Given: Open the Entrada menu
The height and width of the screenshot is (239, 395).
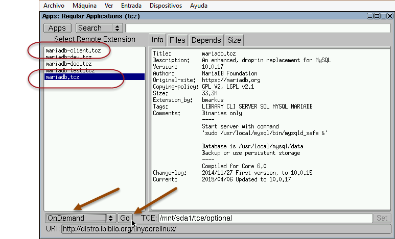Looking at the screenshot, I should coord(131,6).
